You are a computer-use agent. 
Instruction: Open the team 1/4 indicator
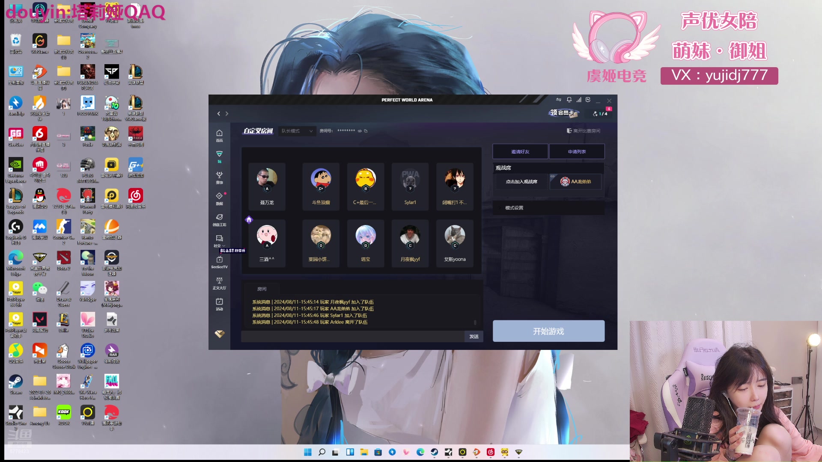(600, 114)
